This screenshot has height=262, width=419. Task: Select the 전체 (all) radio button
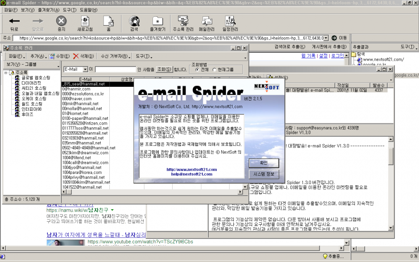[197, 70]
